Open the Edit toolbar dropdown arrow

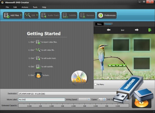tap(37, 15)
